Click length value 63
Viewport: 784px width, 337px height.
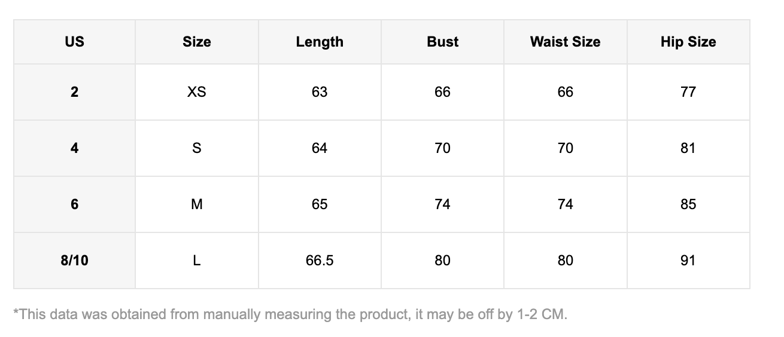pyautogui.click(x=320, y=92)
